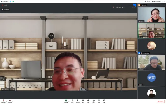Show the members list panel

(78, 101)
